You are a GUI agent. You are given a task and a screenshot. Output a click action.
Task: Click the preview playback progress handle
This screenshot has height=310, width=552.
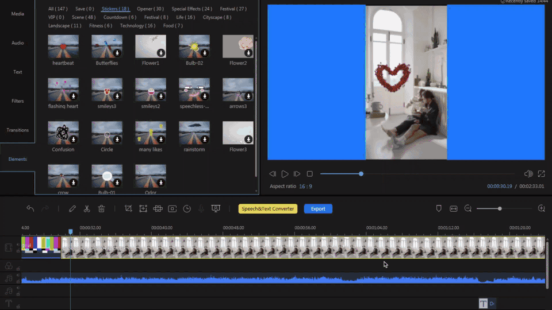pos(361,173)
